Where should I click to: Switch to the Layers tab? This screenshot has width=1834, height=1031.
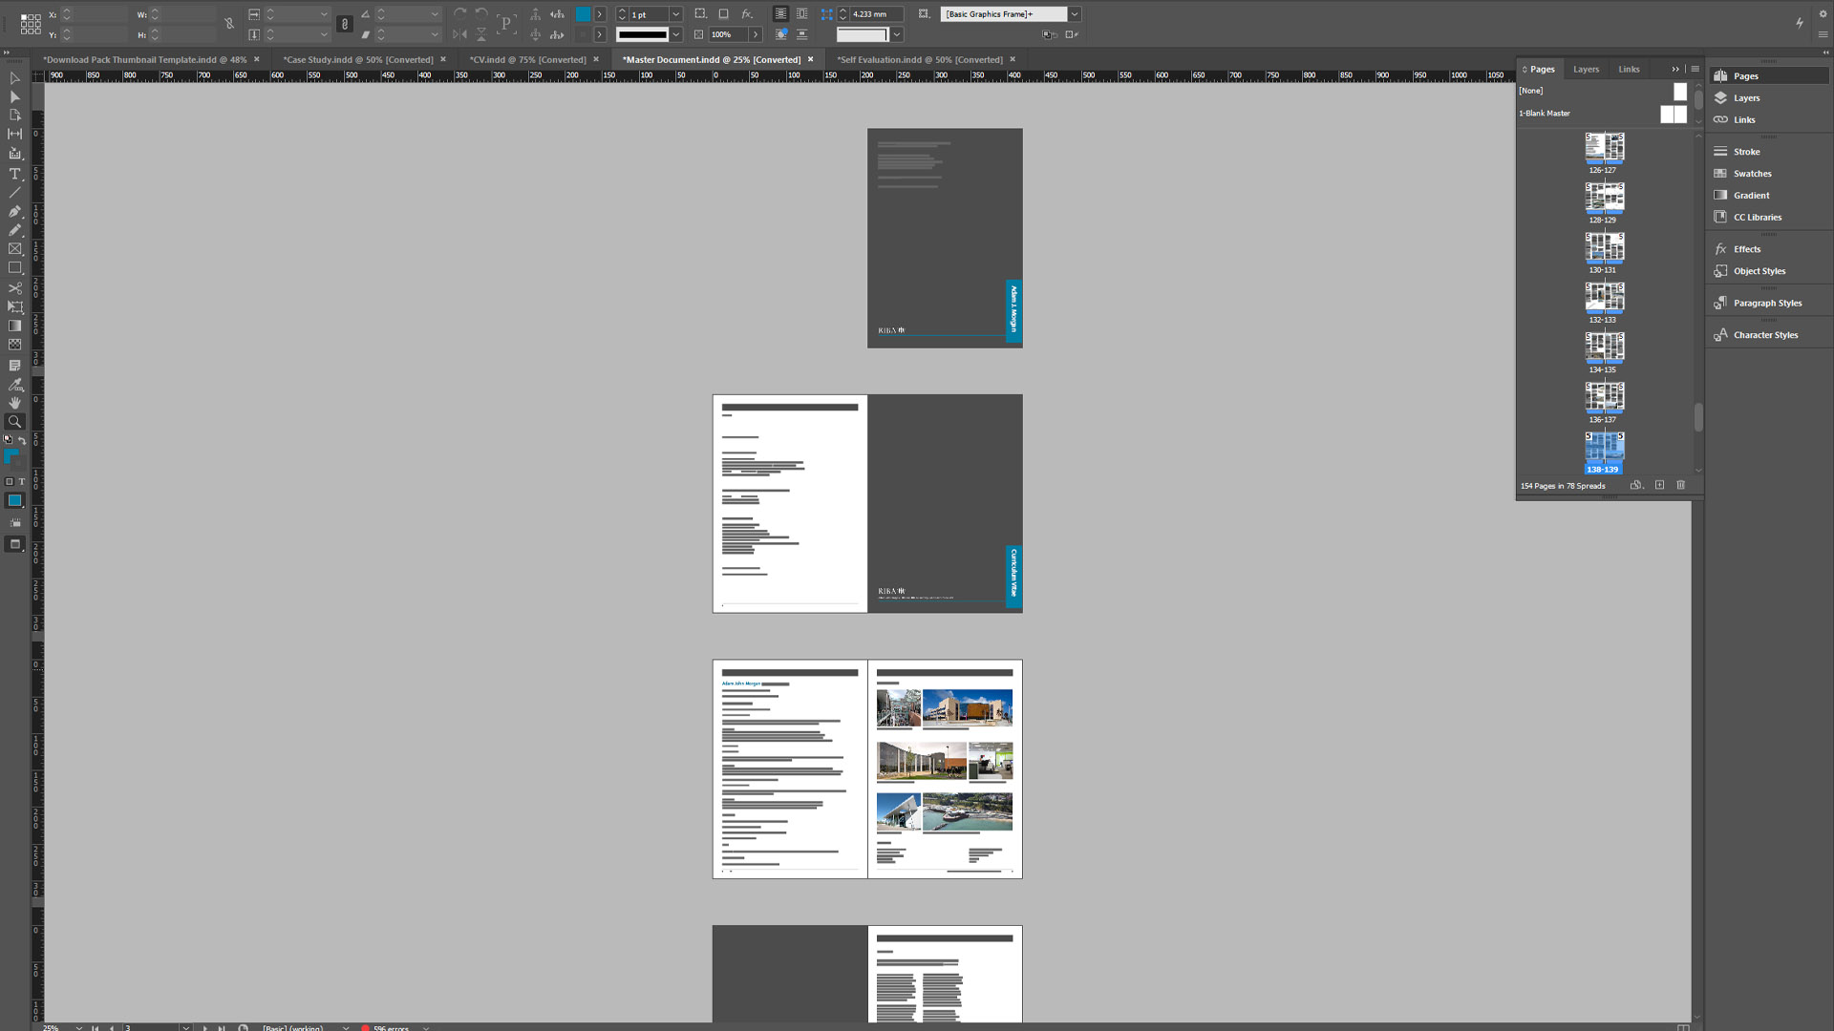pos(1586,69)
